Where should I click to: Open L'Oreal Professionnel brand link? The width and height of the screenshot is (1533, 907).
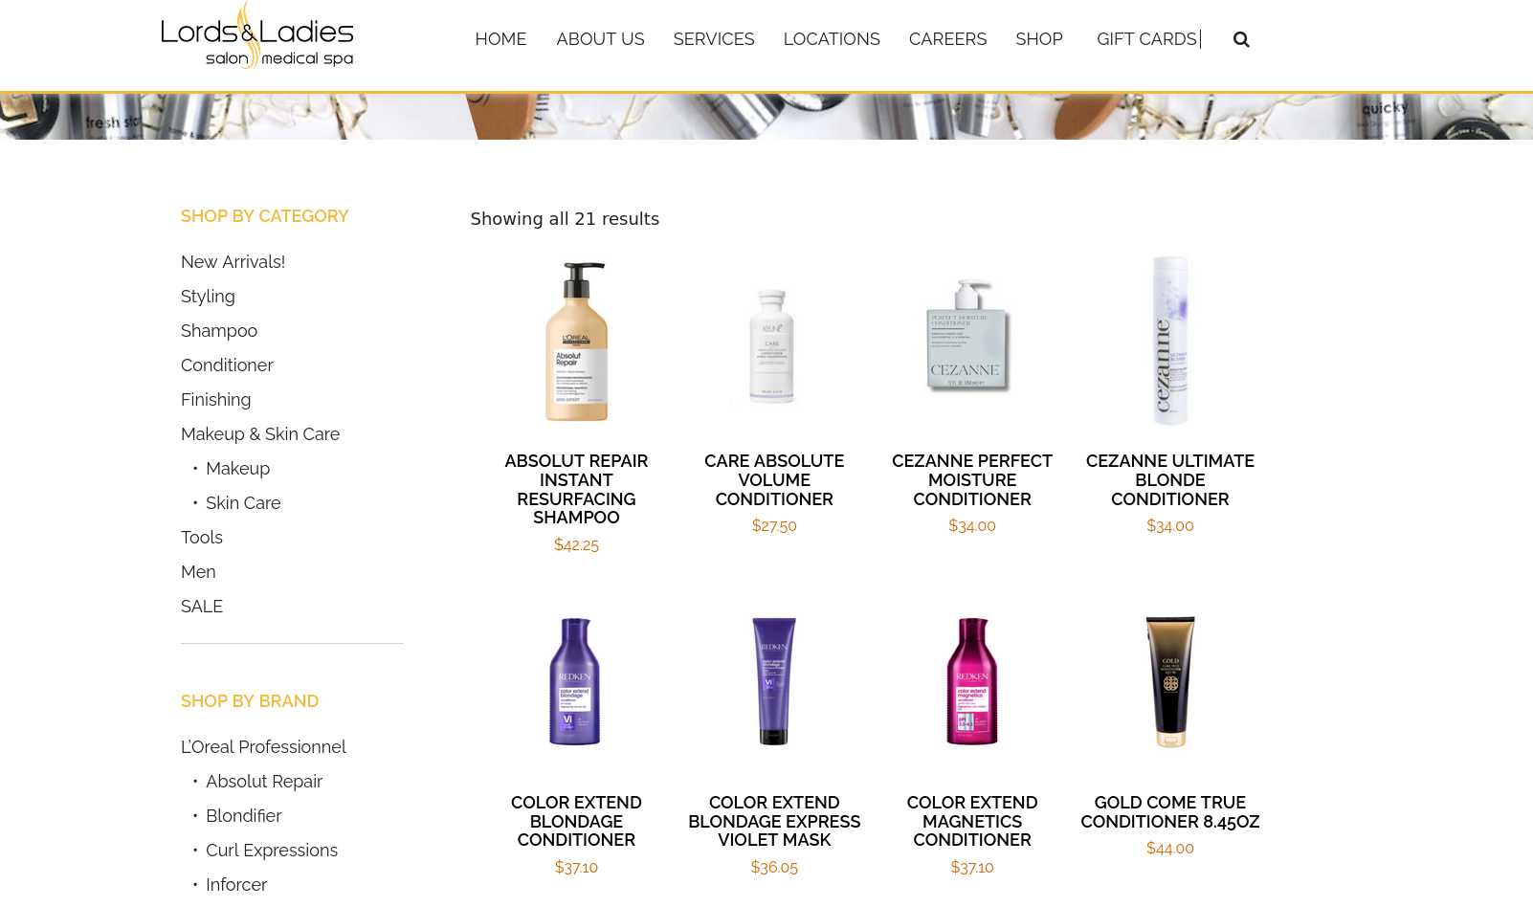tap(263, 747)
